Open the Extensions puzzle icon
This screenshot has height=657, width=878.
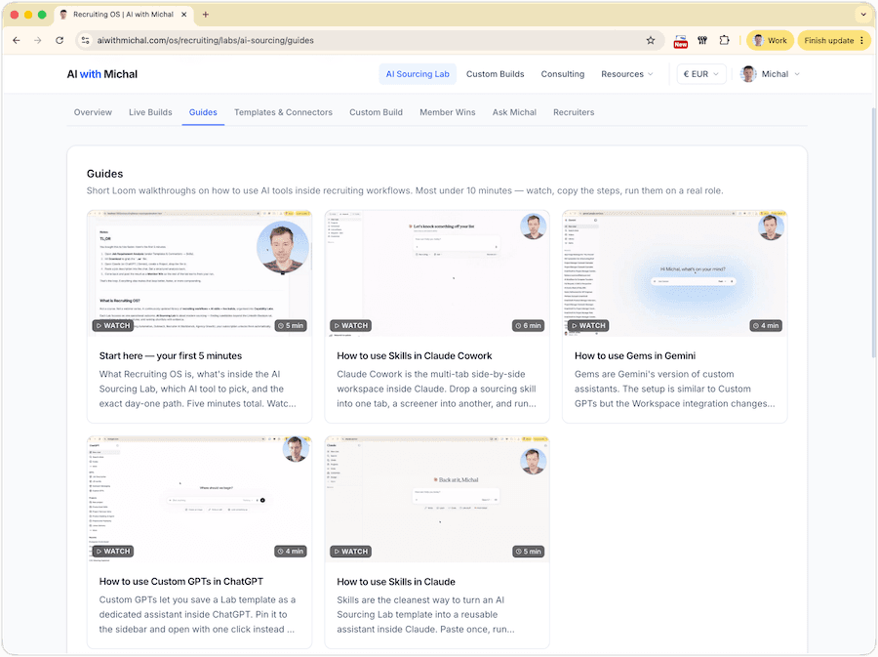(724, 40)
